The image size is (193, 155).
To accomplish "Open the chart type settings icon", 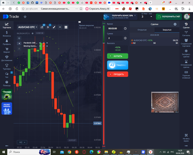I will 42,27.
